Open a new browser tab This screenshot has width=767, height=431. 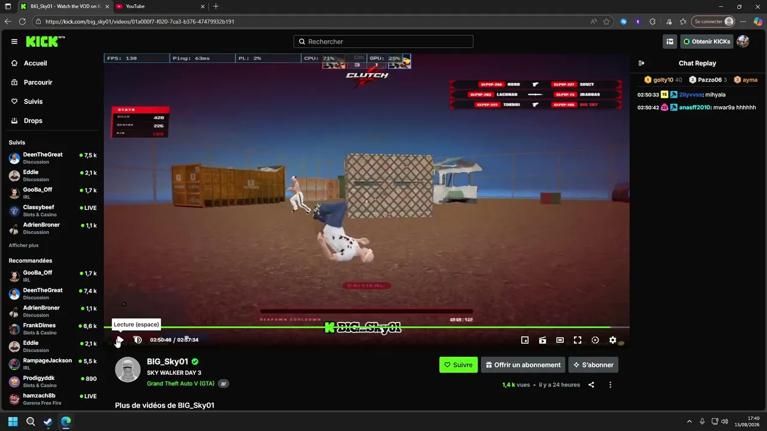[216, 6]
